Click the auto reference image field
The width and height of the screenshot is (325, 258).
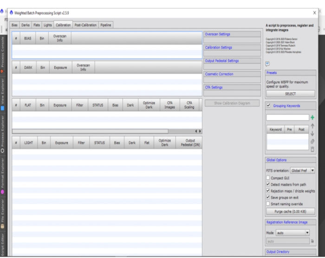pyautogui.click(x=288, y=241)
